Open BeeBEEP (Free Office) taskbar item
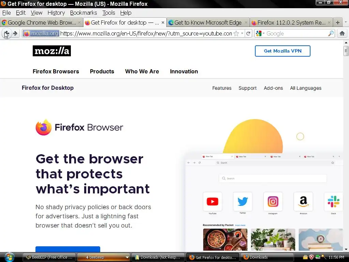Image resolution: width=349 pixels, height=262 pixels. 49,257
